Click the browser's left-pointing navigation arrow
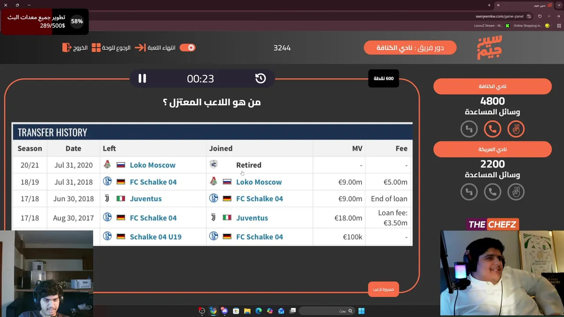Screen dimensions: 564x317 tap(549, 16)
